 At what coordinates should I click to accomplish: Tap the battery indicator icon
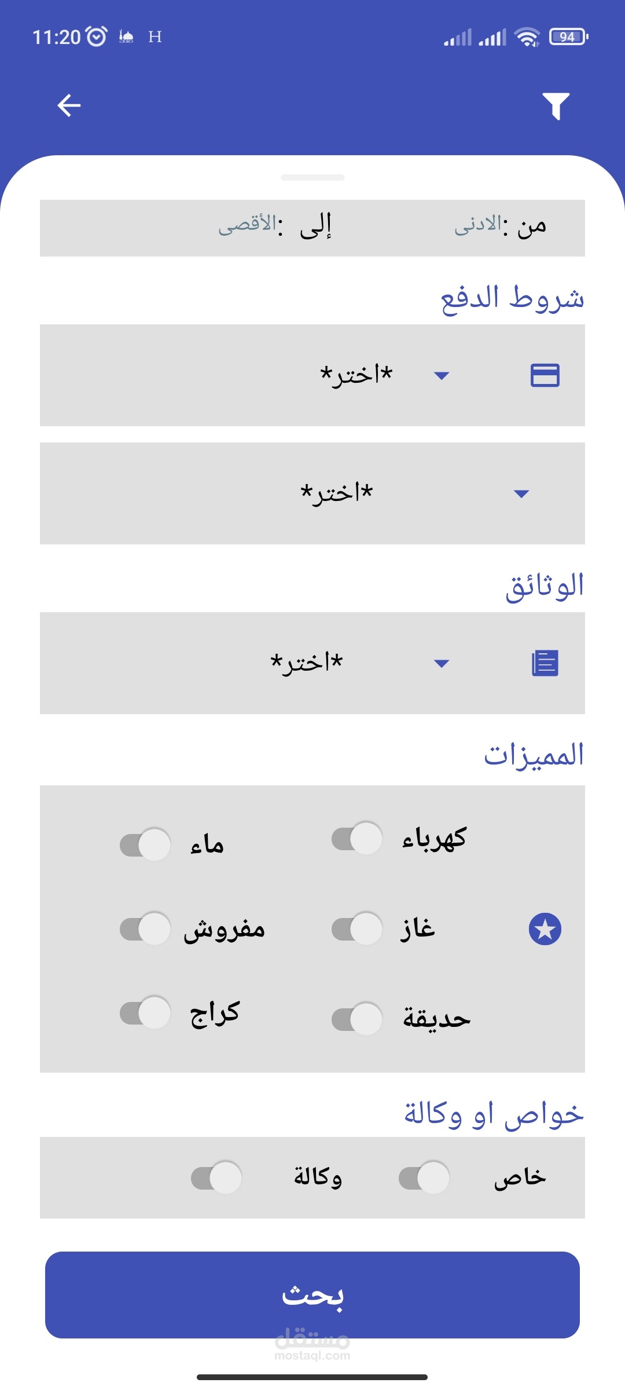coord(568,37)
